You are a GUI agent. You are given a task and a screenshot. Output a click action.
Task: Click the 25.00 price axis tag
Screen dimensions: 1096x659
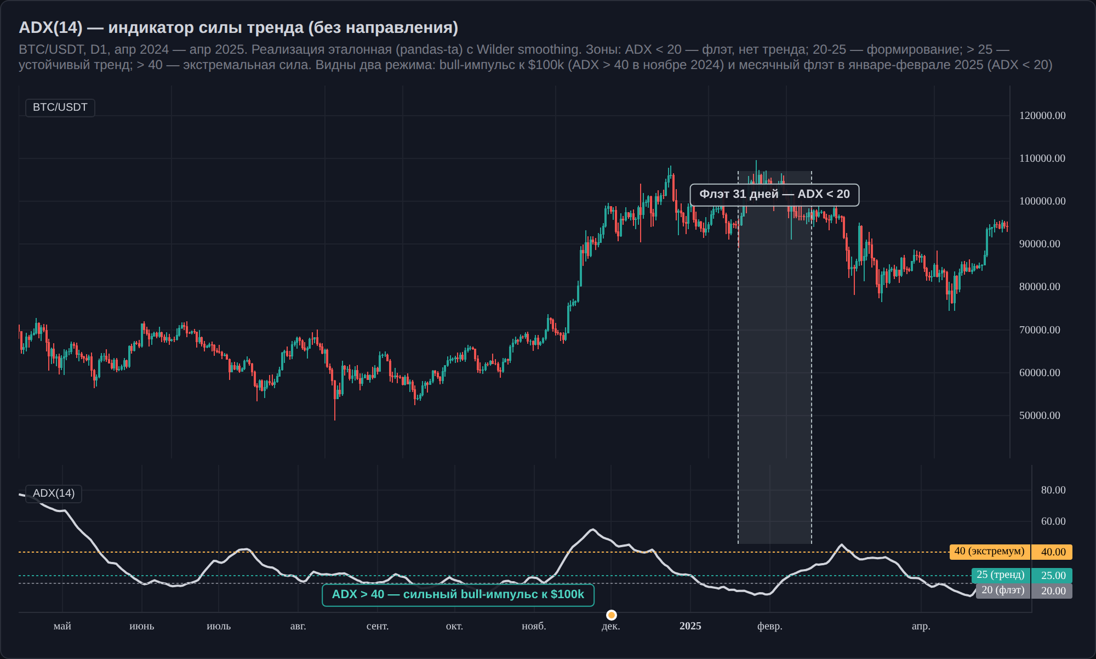point(1052,576)
